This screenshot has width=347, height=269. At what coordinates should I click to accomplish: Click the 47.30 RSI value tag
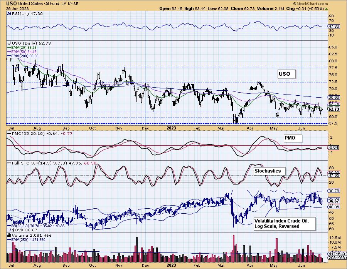(x=334, y=26)
